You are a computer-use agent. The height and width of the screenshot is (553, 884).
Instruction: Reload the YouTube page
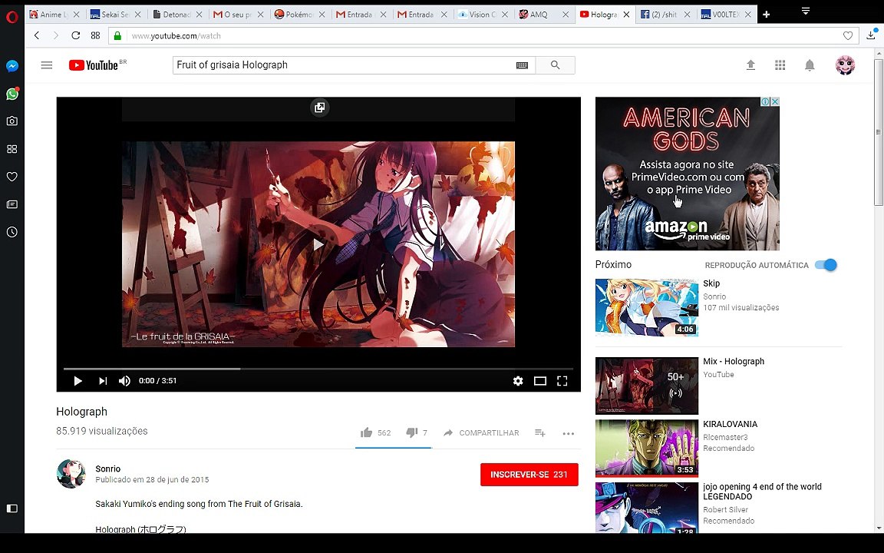coord(75,35)
